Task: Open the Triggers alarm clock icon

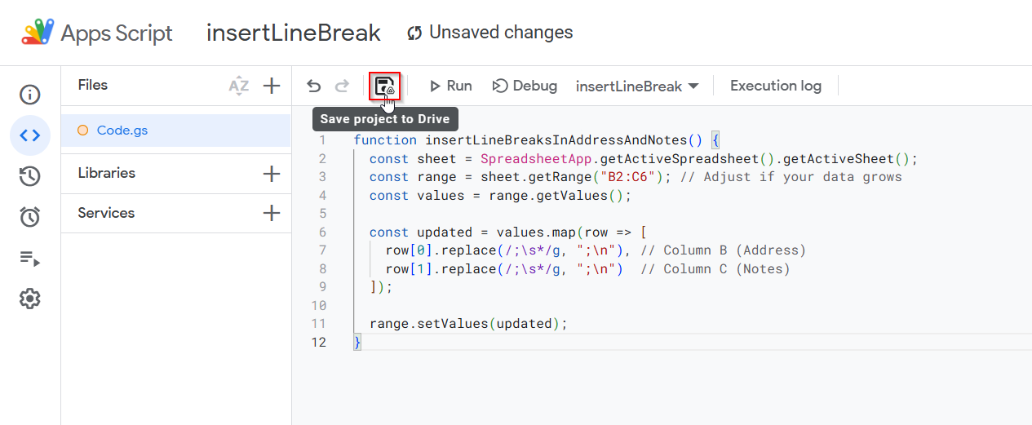Action: pyautogui.click(x=30, y=217)
